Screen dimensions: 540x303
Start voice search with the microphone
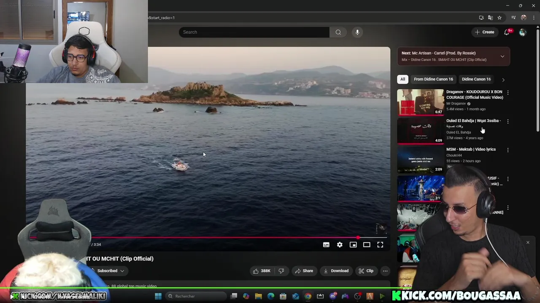(x=357, y=32)
